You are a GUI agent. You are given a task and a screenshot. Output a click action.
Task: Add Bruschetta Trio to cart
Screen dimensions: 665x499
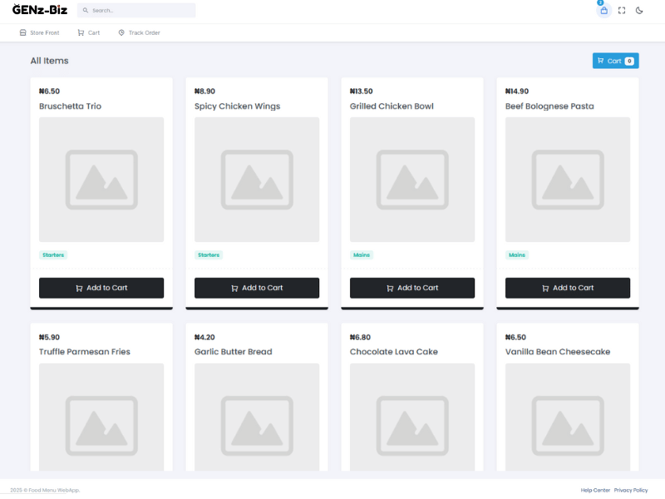pyautogui.click(x=101, y=288)
